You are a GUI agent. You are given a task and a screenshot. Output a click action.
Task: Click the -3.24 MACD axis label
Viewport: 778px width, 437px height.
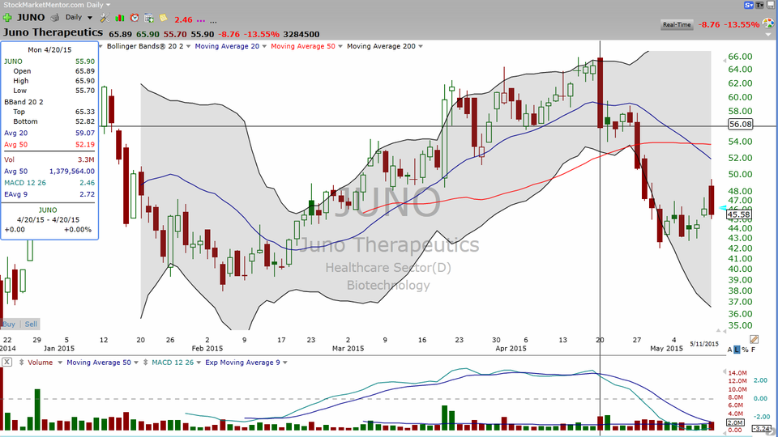click(761, 429)
